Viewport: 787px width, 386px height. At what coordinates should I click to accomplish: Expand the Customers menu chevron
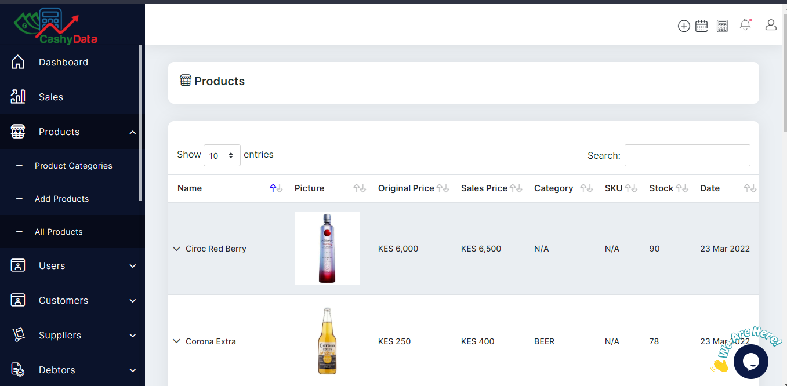133,301
